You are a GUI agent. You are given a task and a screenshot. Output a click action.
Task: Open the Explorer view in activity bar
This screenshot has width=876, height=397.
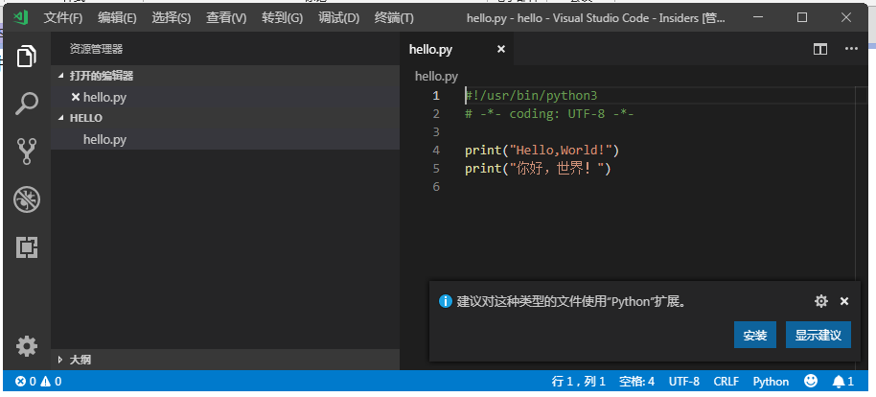(27, 56)
